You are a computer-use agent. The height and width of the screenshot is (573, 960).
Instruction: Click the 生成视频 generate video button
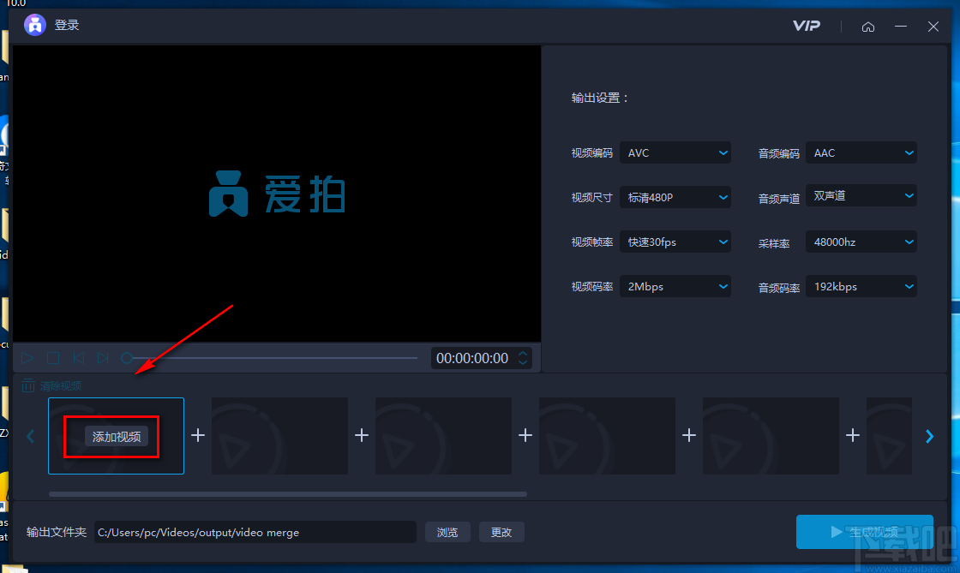pyautogui.click(x=865, y=532)
